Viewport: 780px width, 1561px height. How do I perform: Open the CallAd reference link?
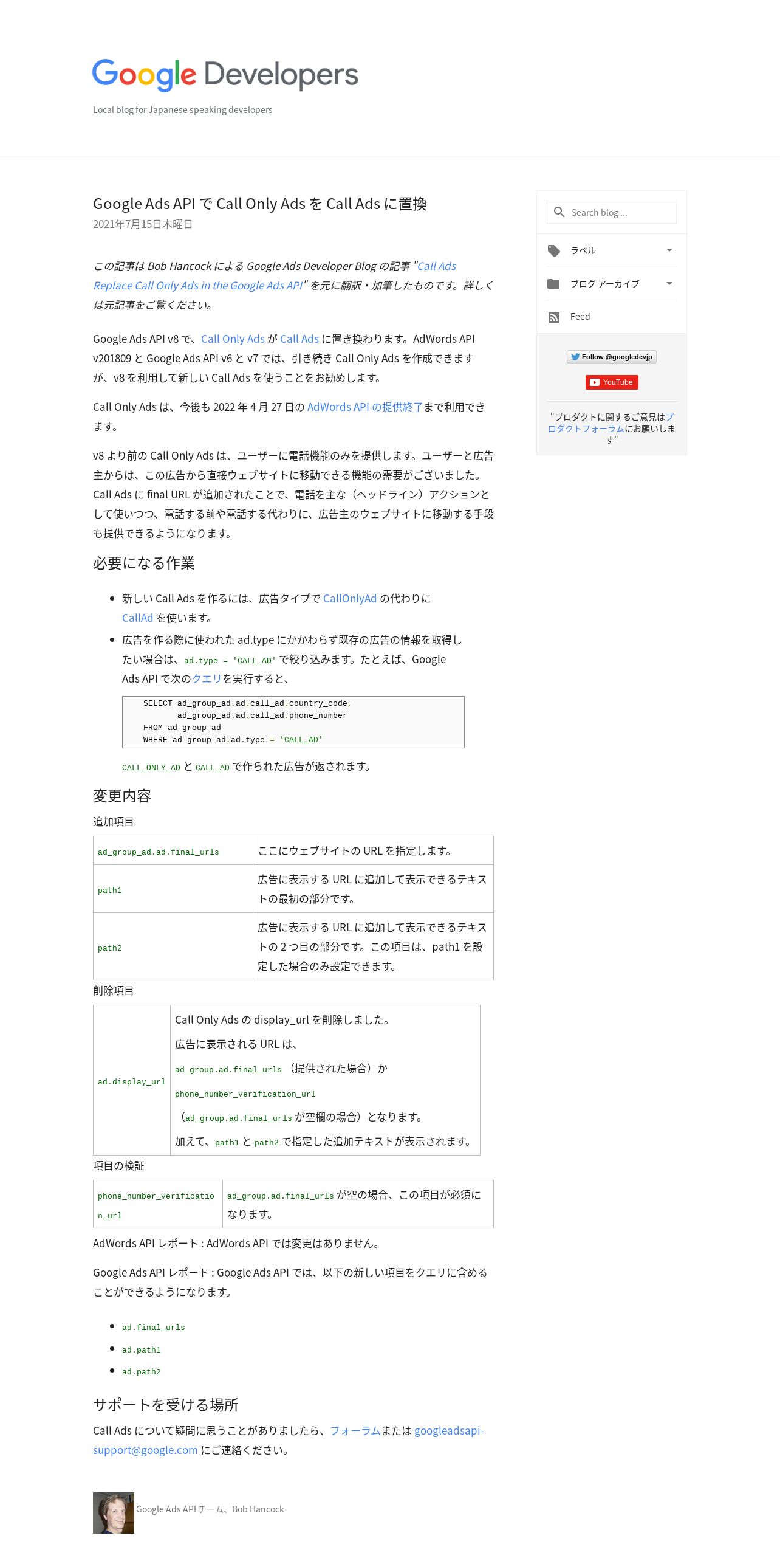pos(138,618)
